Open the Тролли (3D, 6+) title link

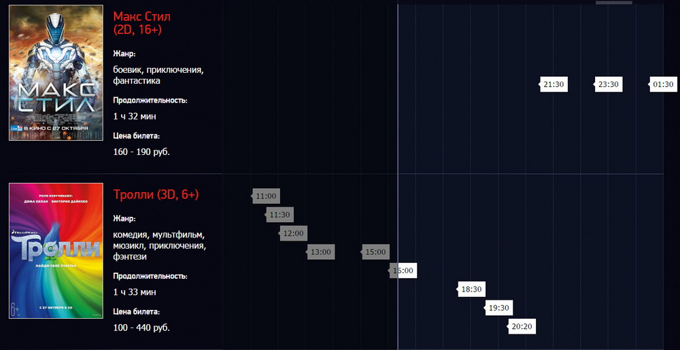tap(156, 195)
